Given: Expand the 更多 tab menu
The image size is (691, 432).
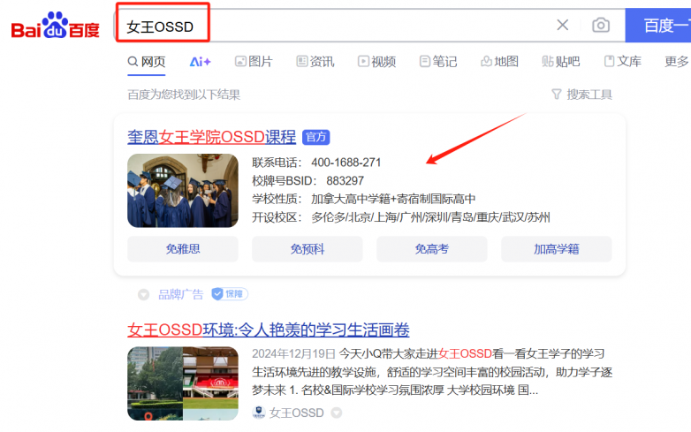Looking at the screenshot, I should tap(677, 62).
